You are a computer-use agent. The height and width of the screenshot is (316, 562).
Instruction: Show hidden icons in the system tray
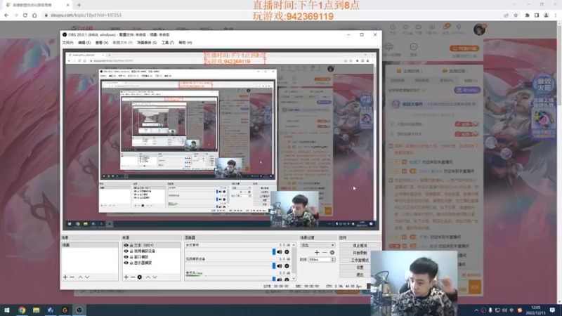(476, 310)
